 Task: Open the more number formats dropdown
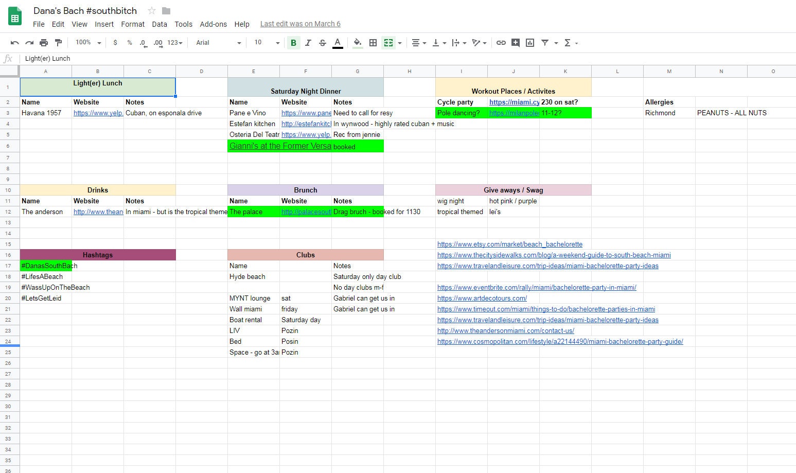[175, 43]
